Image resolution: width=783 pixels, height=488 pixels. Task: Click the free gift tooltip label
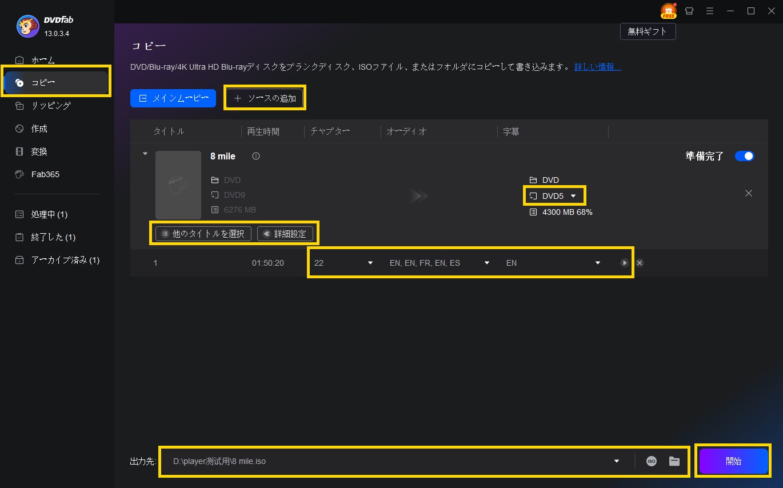[x=648, y=31]
